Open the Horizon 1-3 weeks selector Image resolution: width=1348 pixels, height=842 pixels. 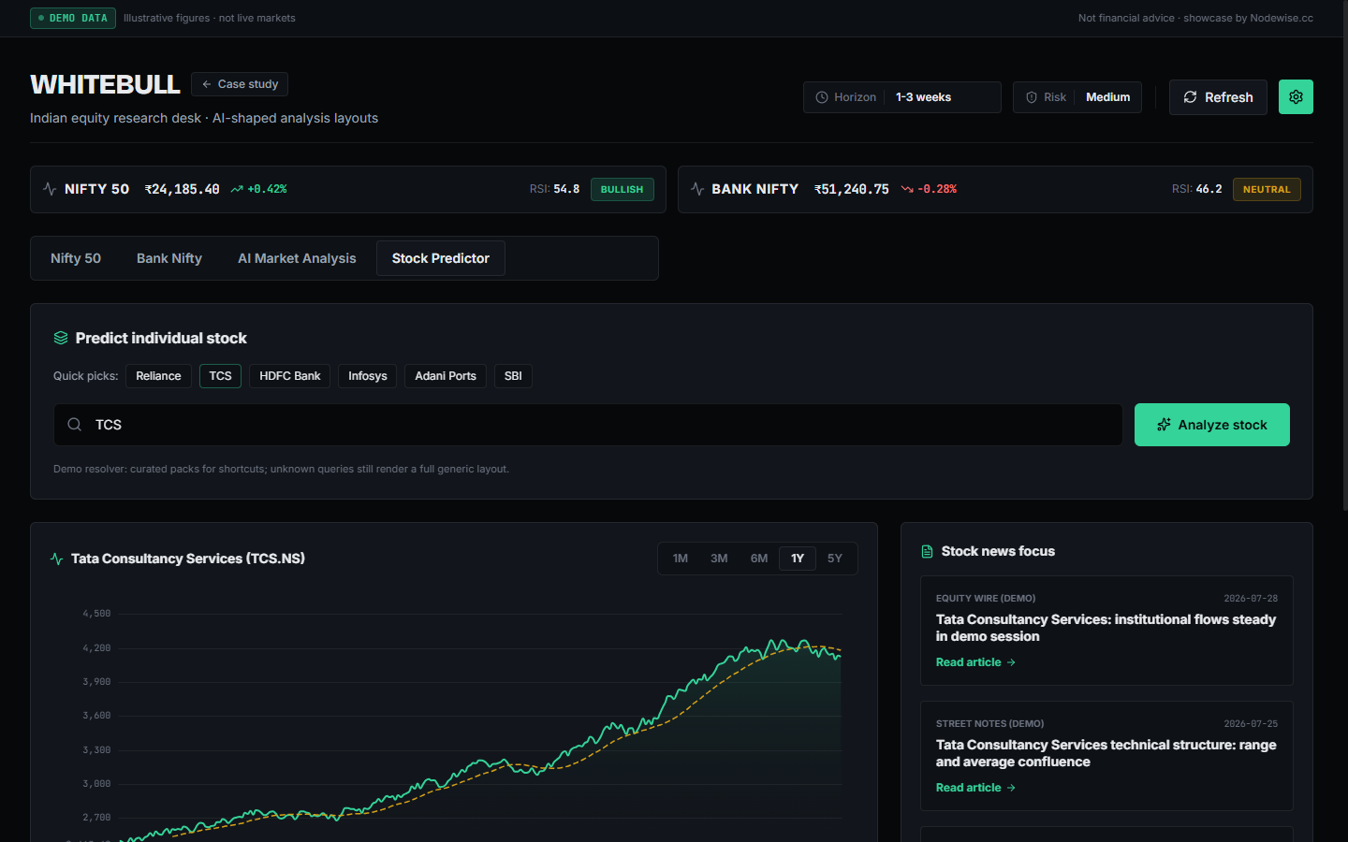click(x=901, y=97)
